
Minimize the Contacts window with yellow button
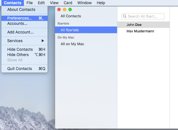tap(65, 9)
